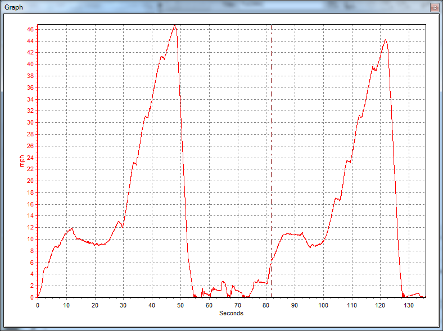443x331 pixels.
Task: Click the 20 tick on the Seconds axis
Action: click(95, 305)
